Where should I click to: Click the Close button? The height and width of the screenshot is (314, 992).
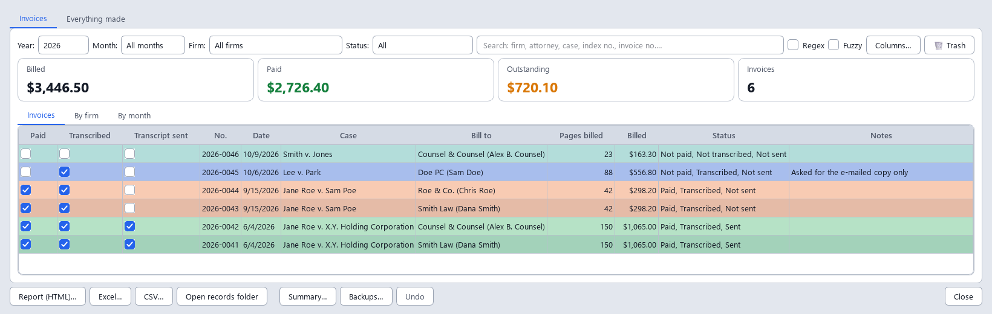(964, 296)
